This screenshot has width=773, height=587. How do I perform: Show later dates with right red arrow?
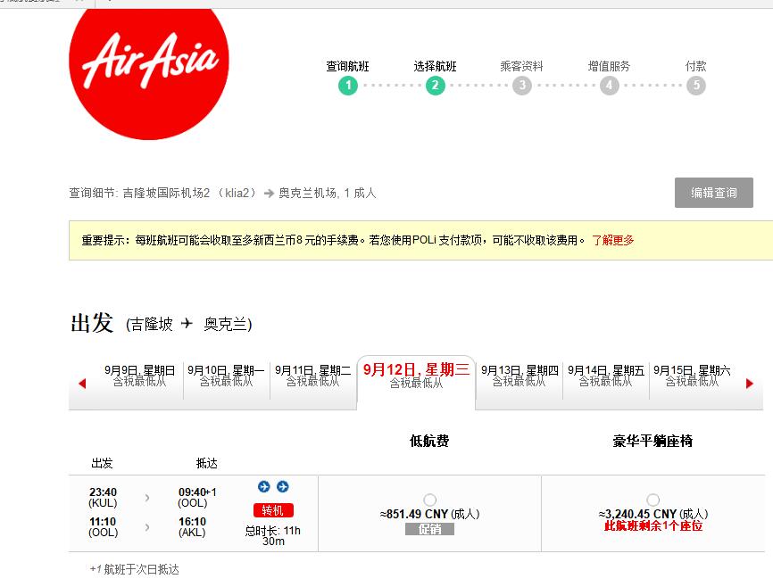pyautogui.click(x=750, y=384)
